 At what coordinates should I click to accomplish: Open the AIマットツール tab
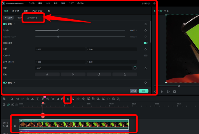33,18
